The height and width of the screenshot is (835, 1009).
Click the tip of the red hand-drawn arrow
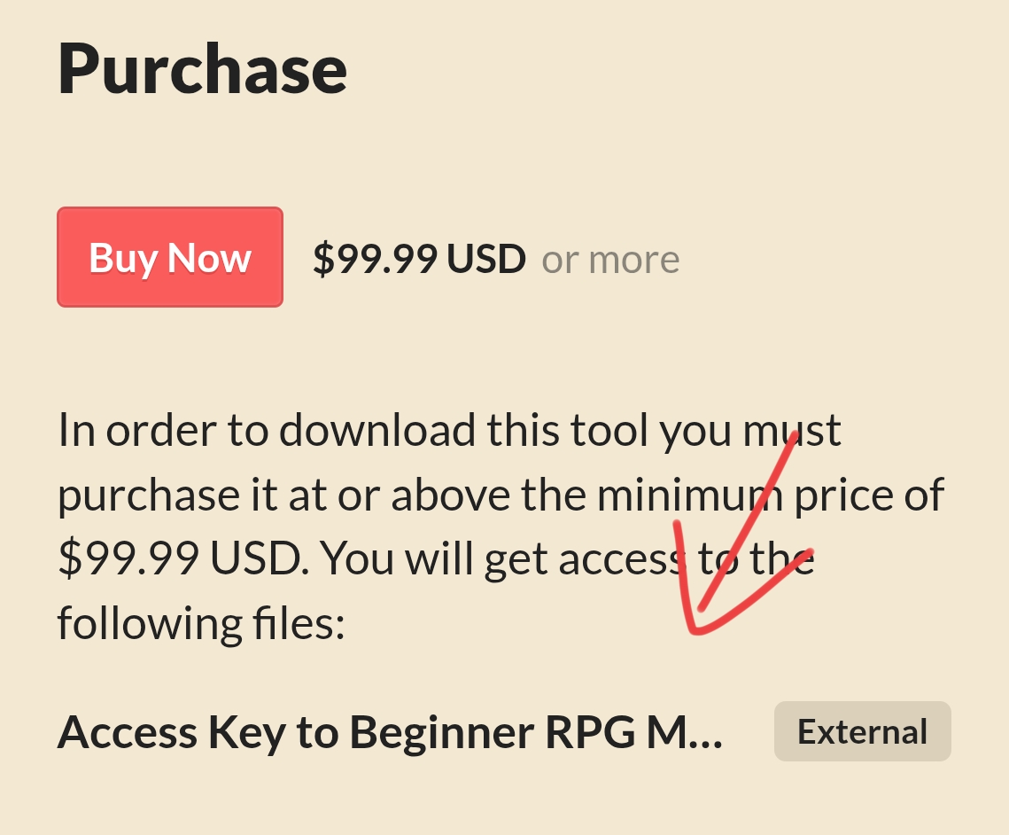(692, 628)
